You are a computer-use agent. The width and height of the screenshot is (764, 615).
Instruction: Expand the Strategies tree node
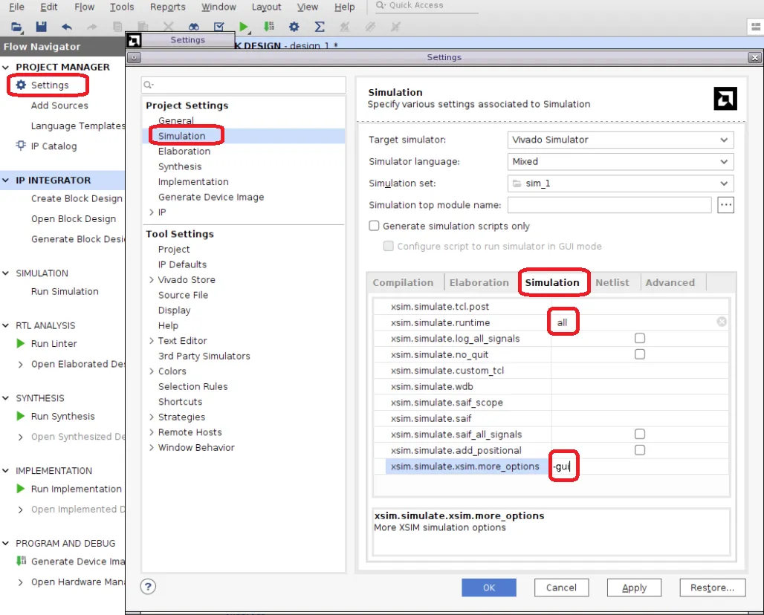coord(152,417)
